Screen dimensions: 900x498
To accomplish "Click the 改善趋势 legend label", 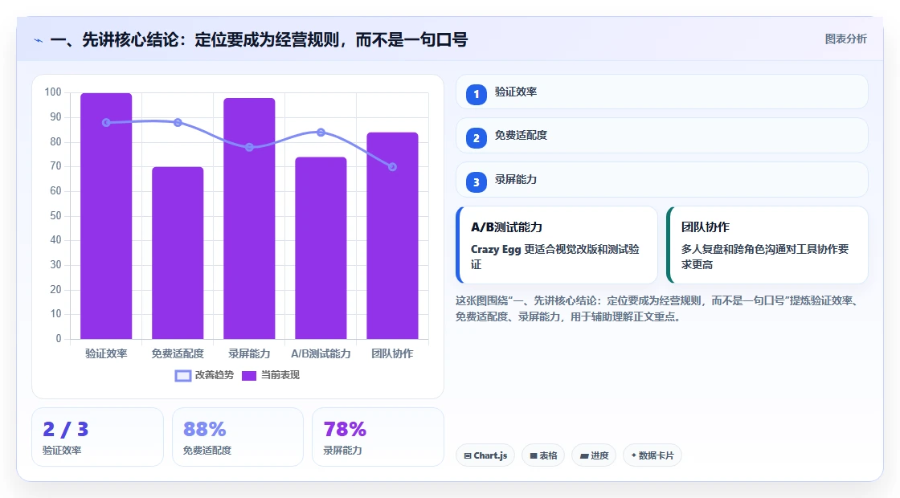I will (x=214, y=375).
